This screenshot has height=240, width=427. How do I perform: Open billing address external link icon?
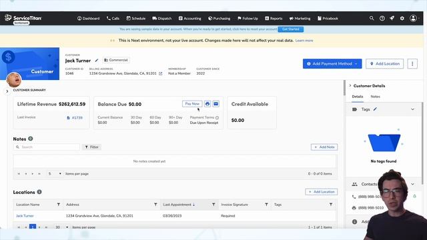point(160,73)
